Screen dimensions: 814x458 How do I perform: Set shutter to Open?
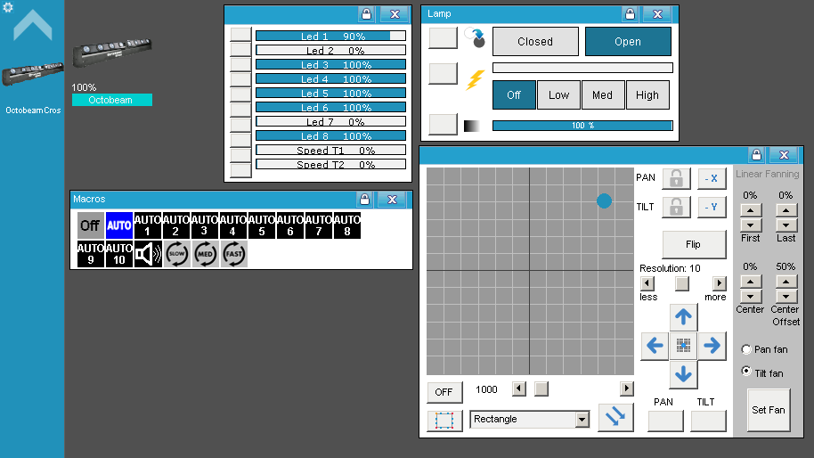coord(628,42)
